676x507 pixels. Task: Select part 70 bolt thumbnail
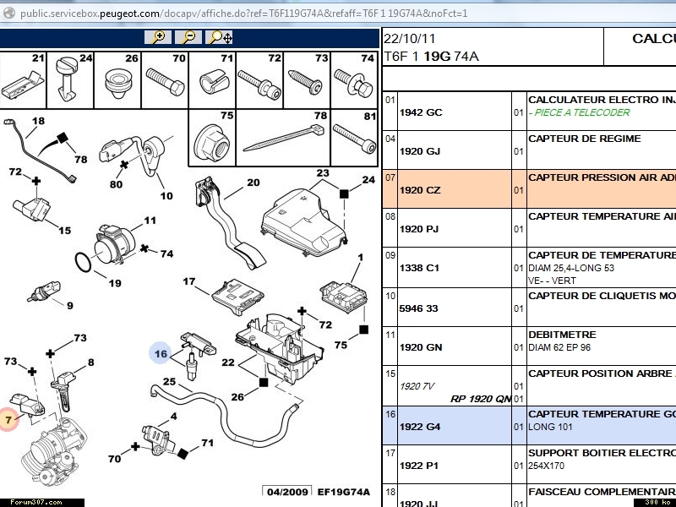(165, 84)
